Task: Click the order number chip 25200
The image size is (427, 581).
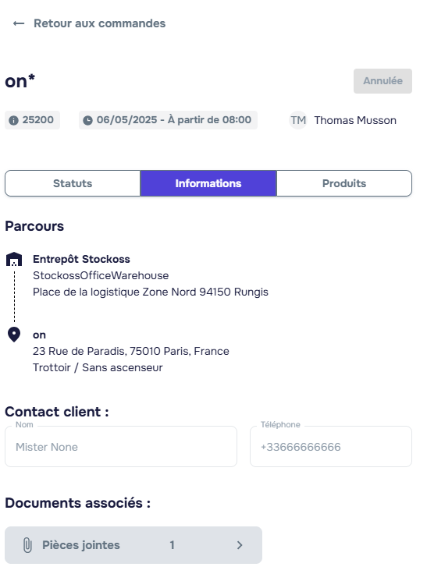Action: tap(32, 120)
